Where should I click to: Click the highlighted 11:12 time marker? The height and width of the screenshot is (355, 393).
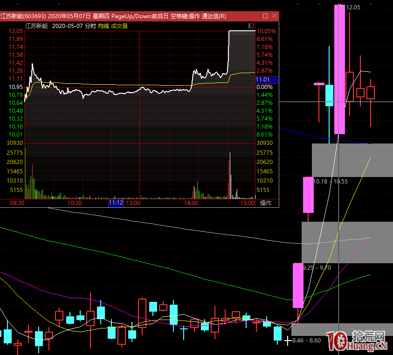click(116, 203)
